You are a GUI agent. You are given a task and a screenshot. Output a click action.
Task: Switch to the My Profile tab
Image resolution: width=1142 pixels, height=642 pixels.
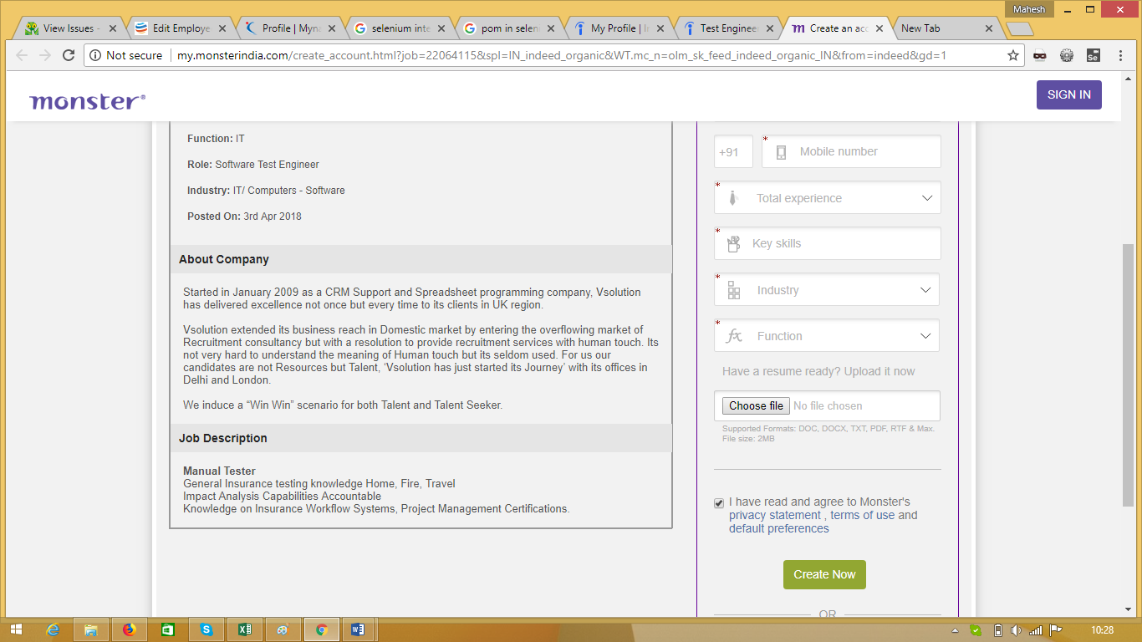point(618,28)
